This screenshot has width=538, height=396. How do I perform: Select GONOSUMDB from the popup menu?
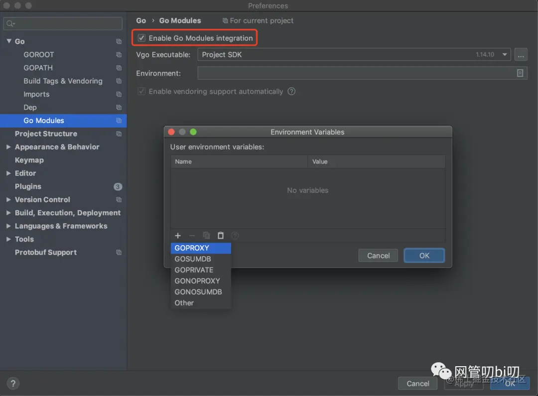tap(201, 292)
